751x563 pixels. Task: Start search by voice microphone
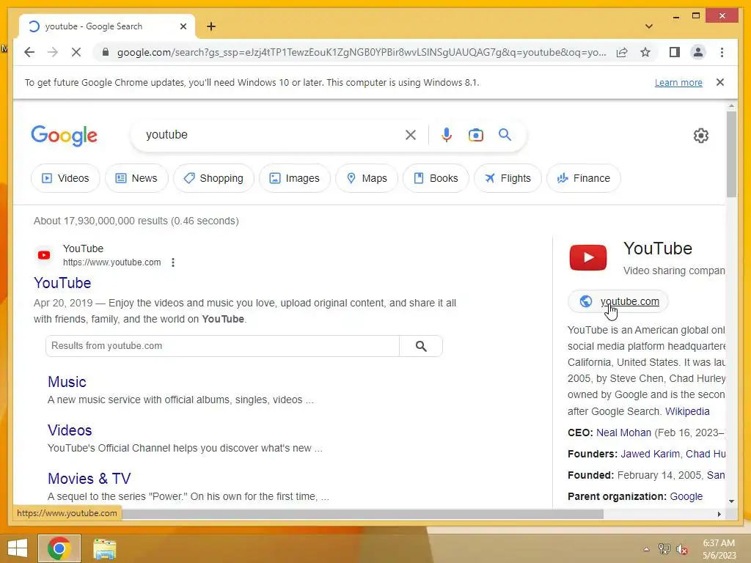coord(447,135)
